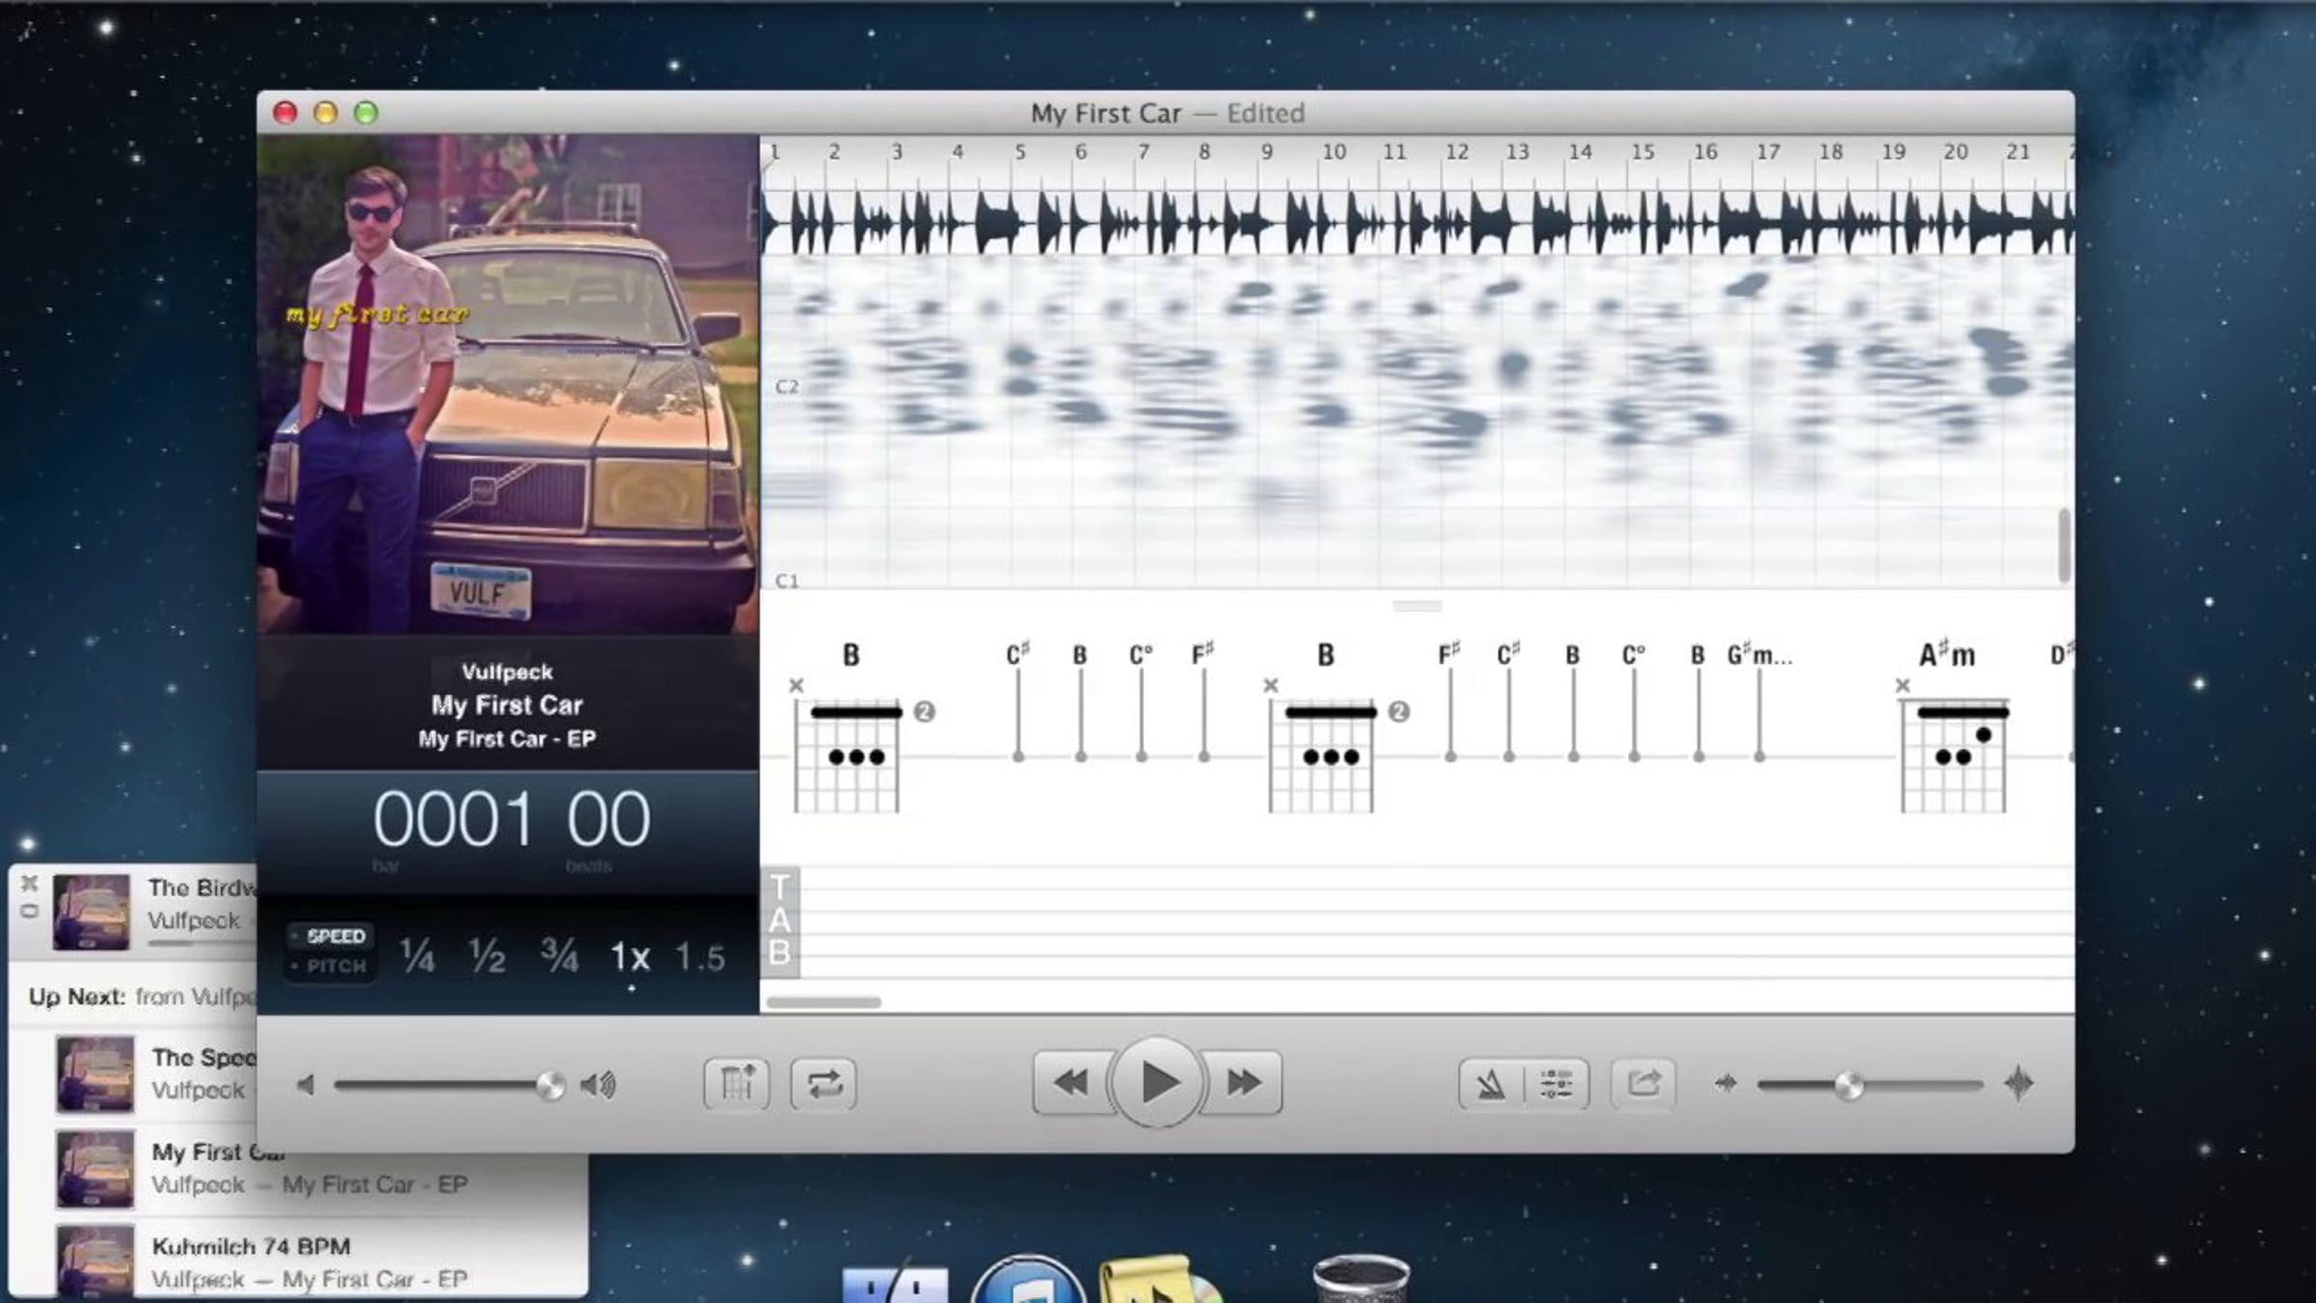This screenshot has height=1303, width=2316.
Task: Click the Capo album artwork
Action: pyautogui.click(x=508, y=384)
